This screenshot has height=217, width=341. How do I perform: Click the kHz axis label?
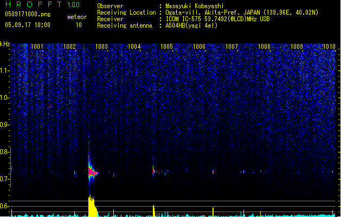point(5,44)
